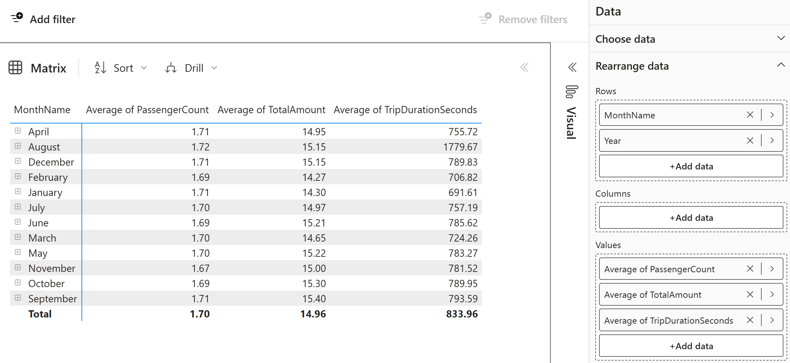The width and height of the screenshot is (790, 363).
Task: Expand the Choose data section
Action: click(x=781, y=38)
